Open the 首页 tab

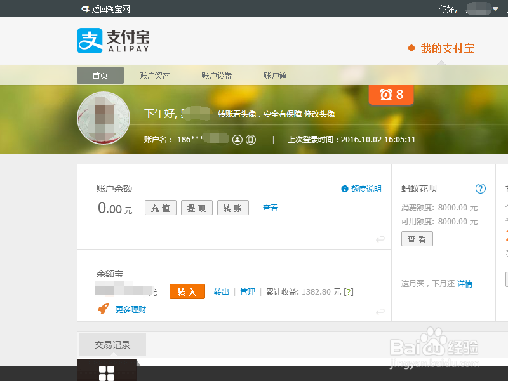tap(100, 76)
